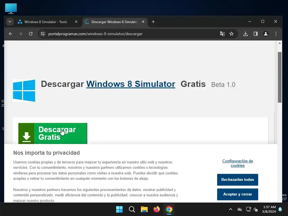
Task: Bookmark this page with the star
Action: [x=231, y=34]
